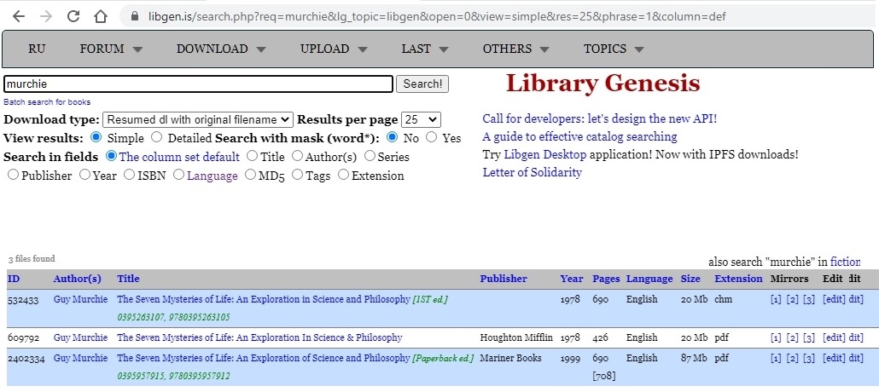Click the Library Genesis heading

point(603,84)
